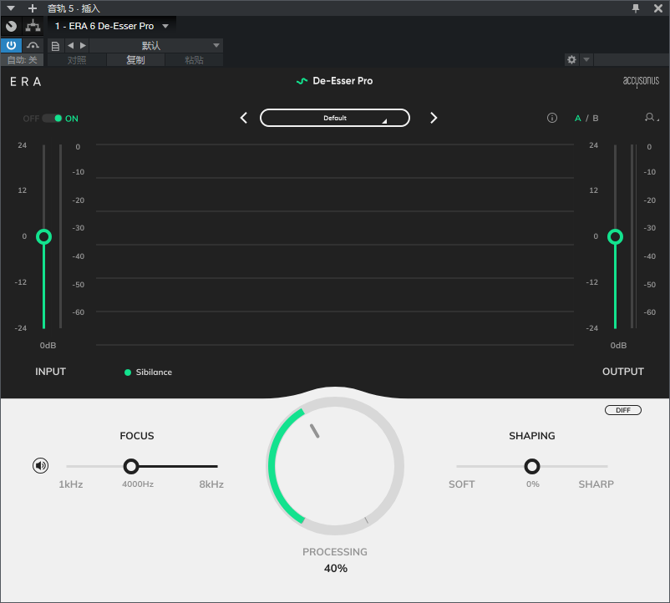The height and width of the screenshot is (603, 670).
Task: Toggle the plugin power bypass button
Action: tap(11, 45)
